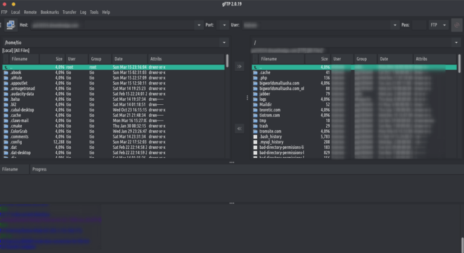
Task: Open the Transfer menu
Action: click(69, 12)
